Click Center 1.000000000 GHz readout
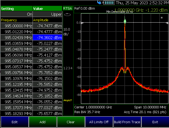Image resolution: width=169 pixels, height=128 pixels. click(x=93, y=107)
